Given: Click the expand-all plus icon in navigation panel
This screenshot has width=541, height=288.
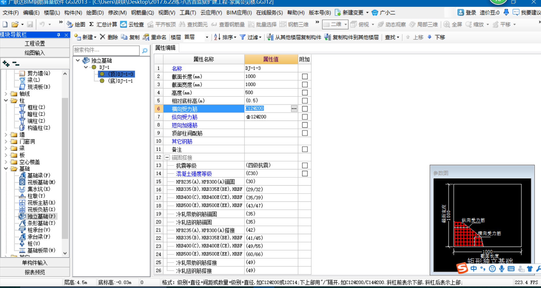Looking at the screenshot, I should coord(6,64).
